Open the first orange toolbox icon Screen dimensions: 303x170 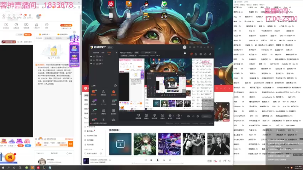point(94,92)
